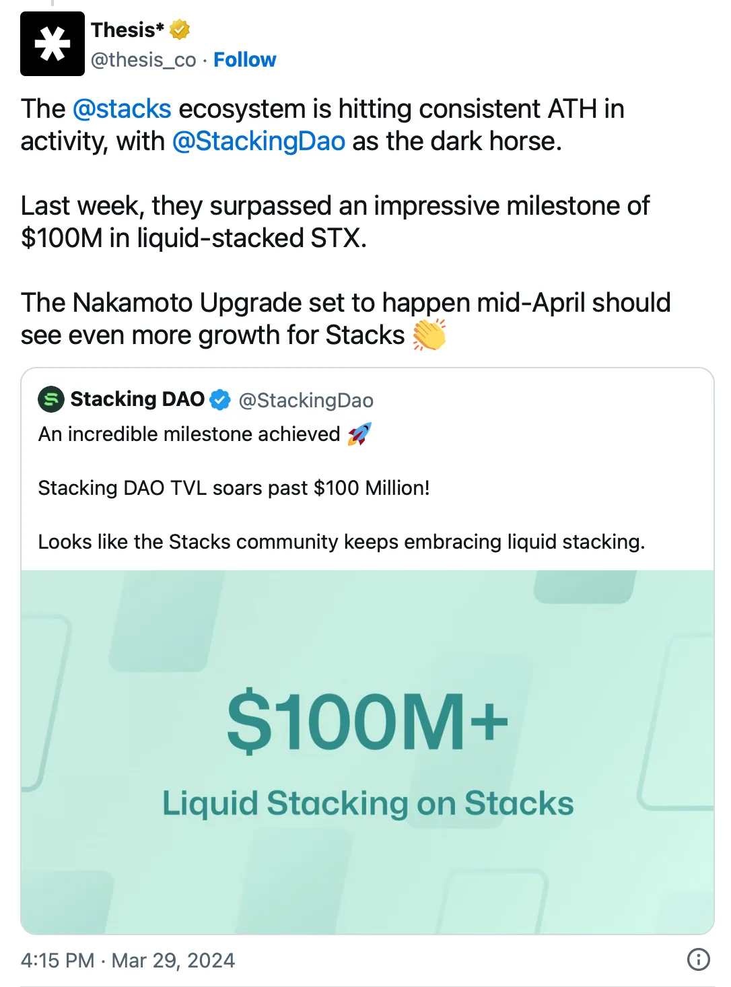This screenshot has height=987, width=731.
Task: Open the @thesis_co handle
Action: [143, 60]
